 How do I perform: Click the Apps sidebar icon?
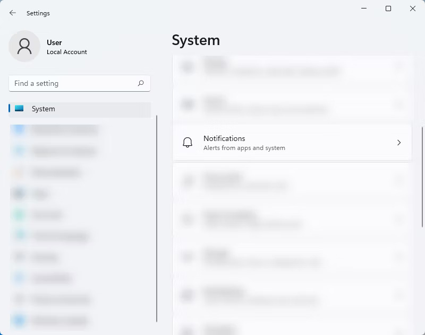pos(19,193)
